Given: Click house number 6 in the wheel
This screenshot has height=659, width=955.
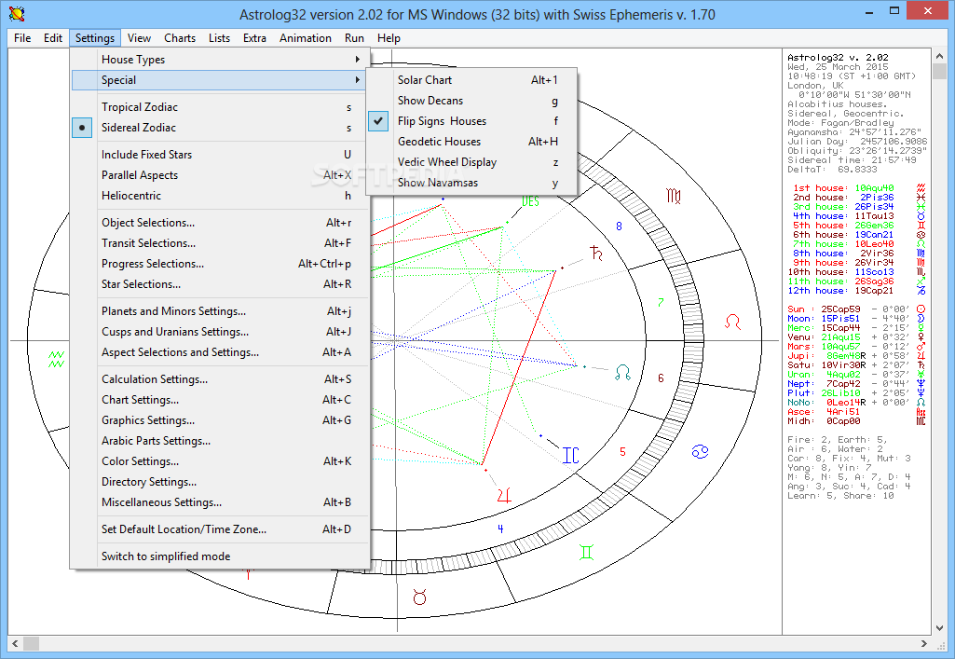Looking at the screenshot, I should click(x=661, y=378).
